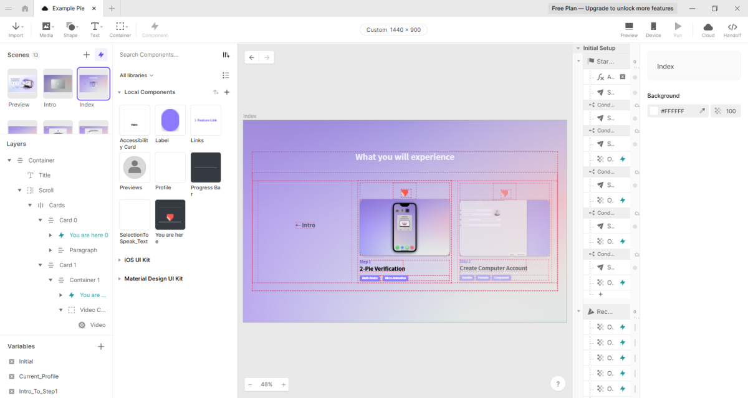Click the Free Plan upgrade banner

(613, 8)
